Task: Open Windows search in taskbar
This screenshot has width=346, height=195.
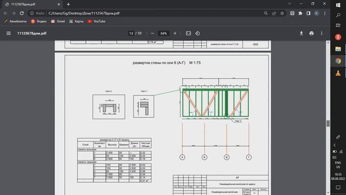Action: tap(338, 15)
